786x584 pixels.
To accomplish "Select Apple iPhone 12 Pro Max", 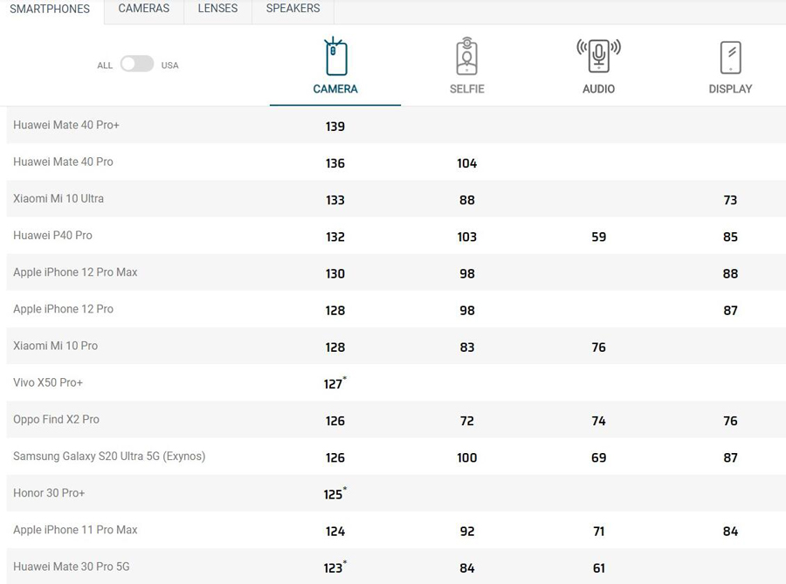I will point(75,272).
